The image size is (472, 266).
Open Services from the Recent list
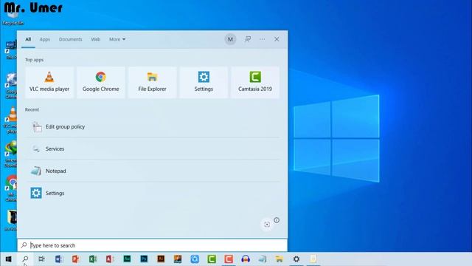click(153, 149)
